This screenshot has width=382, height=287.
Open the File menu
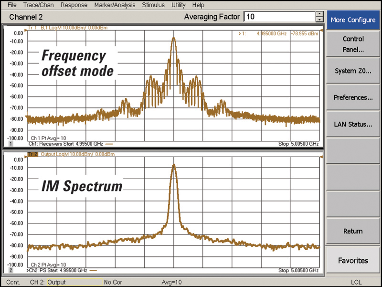pos(11,5)
